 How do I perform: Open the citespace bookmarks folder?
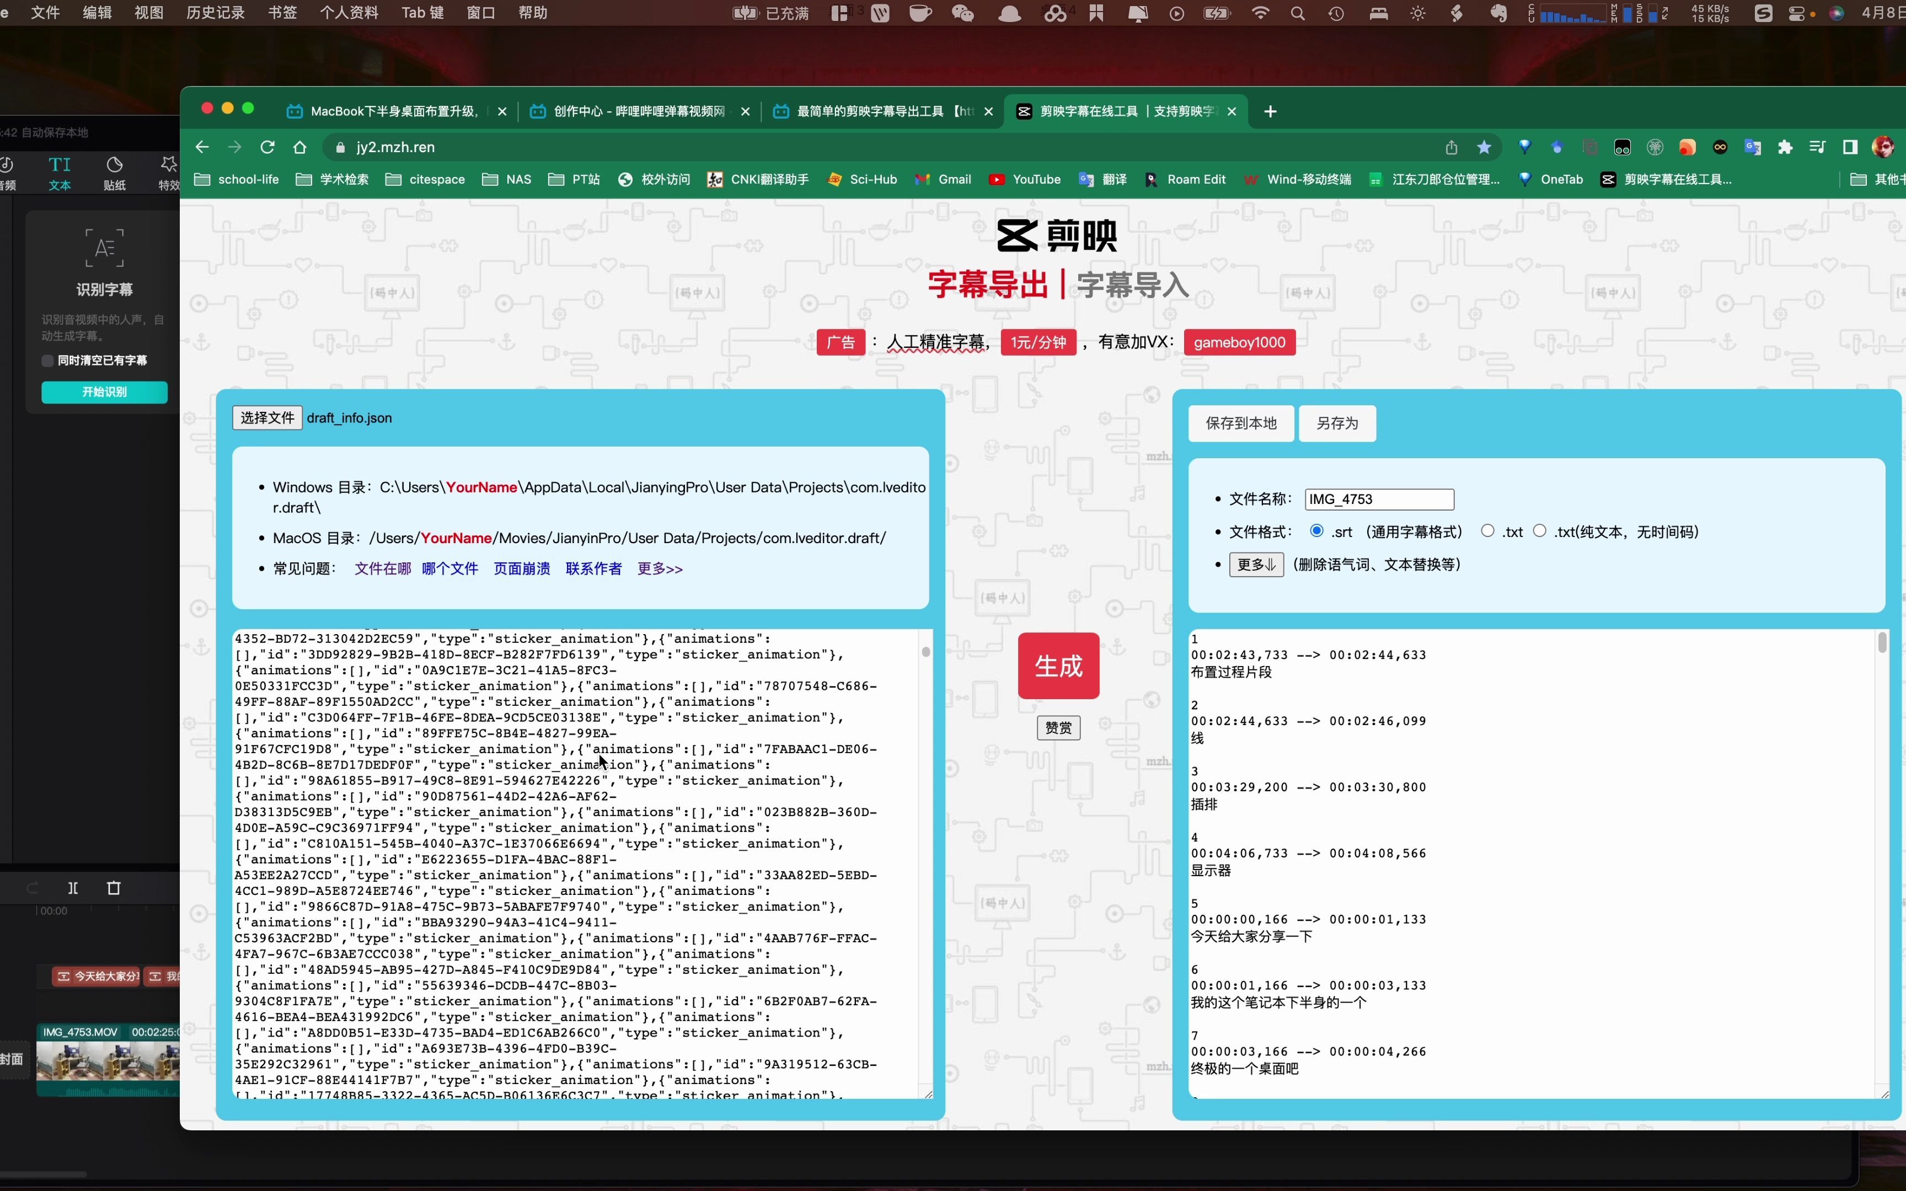[x=425, y=180]
